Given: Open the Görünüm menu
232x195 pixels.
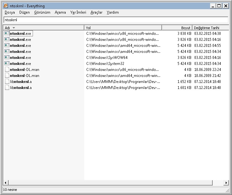Looking at the screenshot, I should tap(42, 12).
